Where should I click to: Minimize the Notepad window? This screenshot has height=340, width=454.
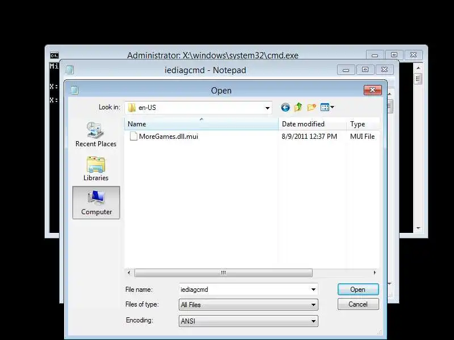tap(346, 70)
